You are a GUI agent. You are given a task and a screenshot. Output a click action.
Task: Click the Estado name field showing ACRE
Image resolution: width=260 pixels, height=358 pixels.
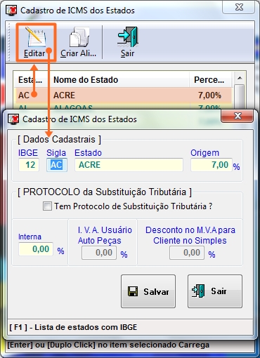129,165
